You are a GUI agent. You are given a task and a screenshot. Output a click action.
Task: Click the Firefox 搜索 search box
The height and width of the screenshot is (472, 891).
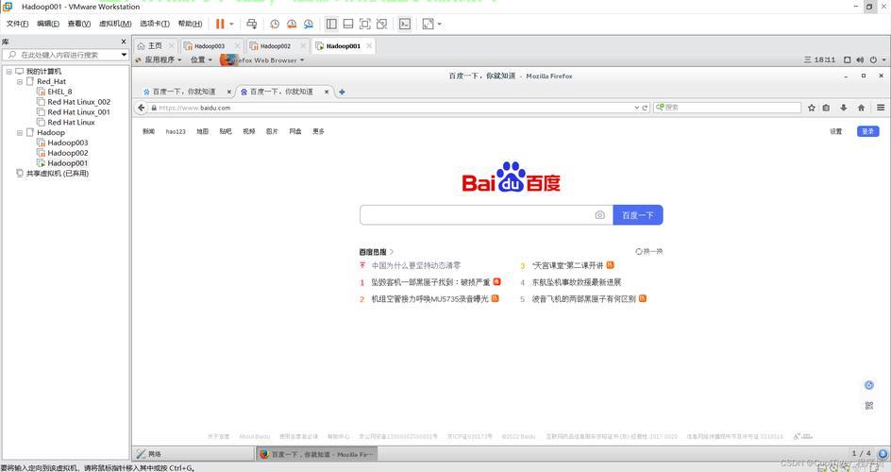727,107
